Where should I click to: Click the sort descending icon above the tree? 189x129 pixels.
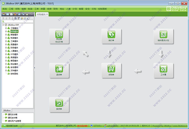click(19, 18)
